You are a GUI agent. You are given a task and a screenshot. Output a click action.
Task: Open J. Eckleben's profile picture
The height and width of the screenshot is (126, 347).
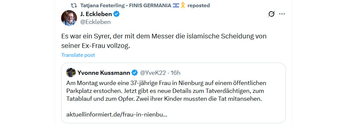pyautogui.click(x=69, y=18)
